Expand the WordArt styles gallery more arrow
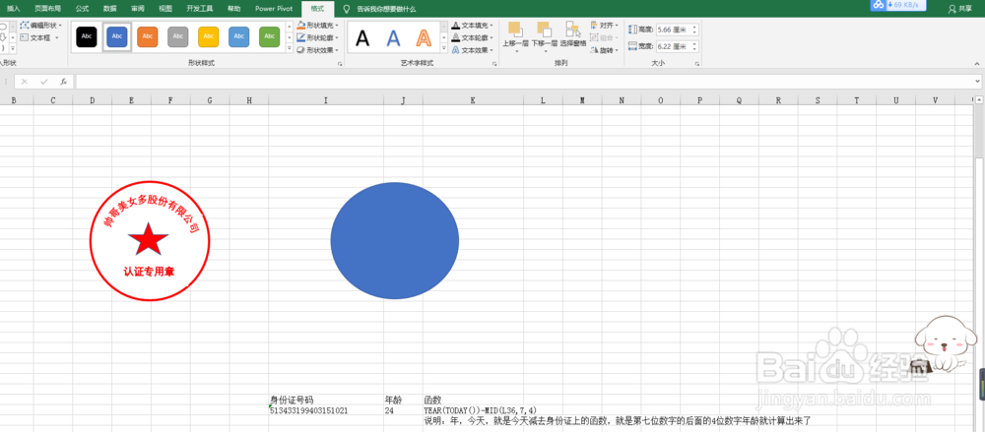Screen dimensions: 985x432 coord(443,49)
